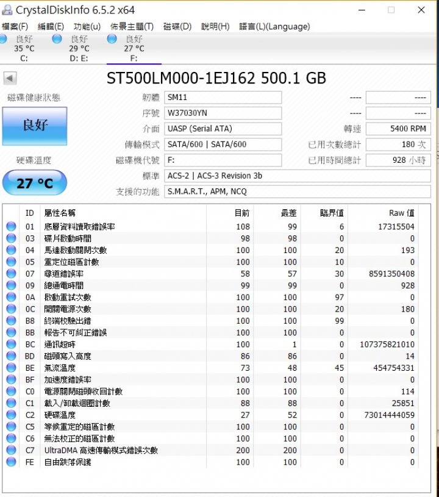Click the status orb for attribute C5
The image size is (439, 497).
[11, 427]
